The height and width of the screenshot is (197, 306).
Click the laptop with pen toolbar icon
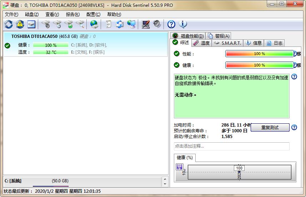146,24
